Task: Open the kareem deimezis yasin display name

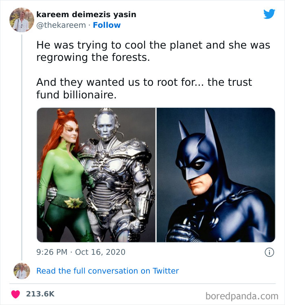Action: click(x=86, y=15)
